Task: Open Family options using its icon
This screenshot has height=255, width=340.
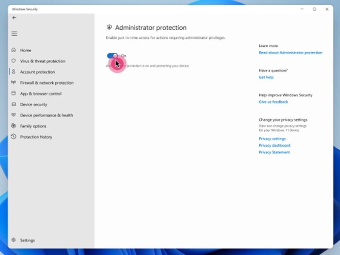Action: click(x=14, y=126)
